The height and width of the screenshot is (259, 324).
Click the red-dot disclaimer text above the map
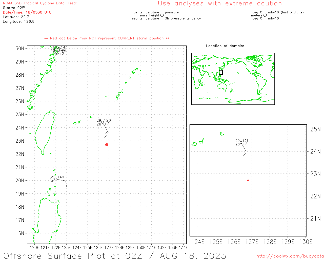click(107, 38)
